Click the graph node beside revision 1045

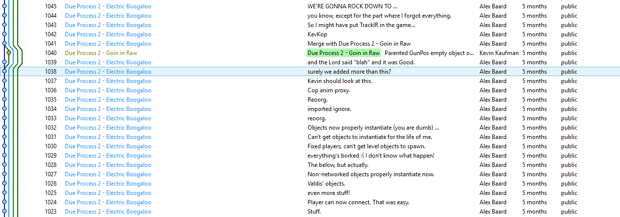point(4,6)
